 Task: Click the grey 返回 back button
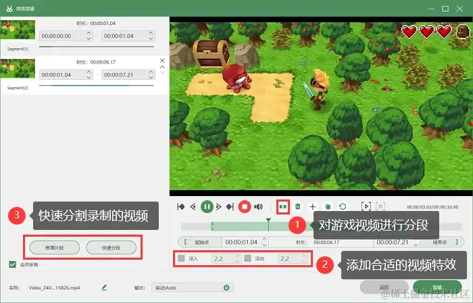click(x=384, y=287)
